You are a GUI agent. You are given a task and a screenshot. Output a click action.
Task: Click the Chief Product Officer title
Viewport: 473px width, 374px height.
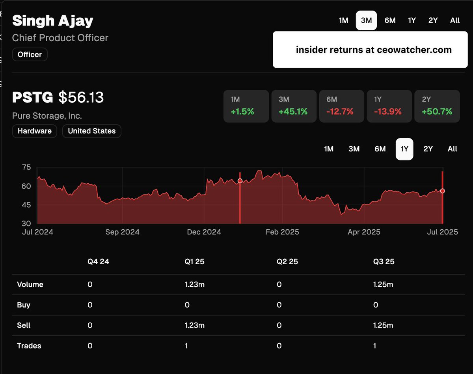tap(60, 38)
